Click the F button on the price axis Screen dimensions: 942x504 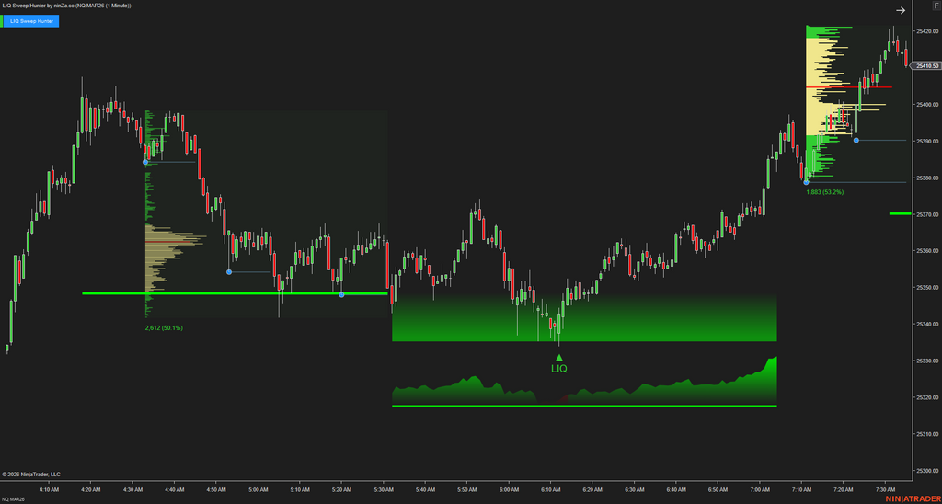[936, 6]
